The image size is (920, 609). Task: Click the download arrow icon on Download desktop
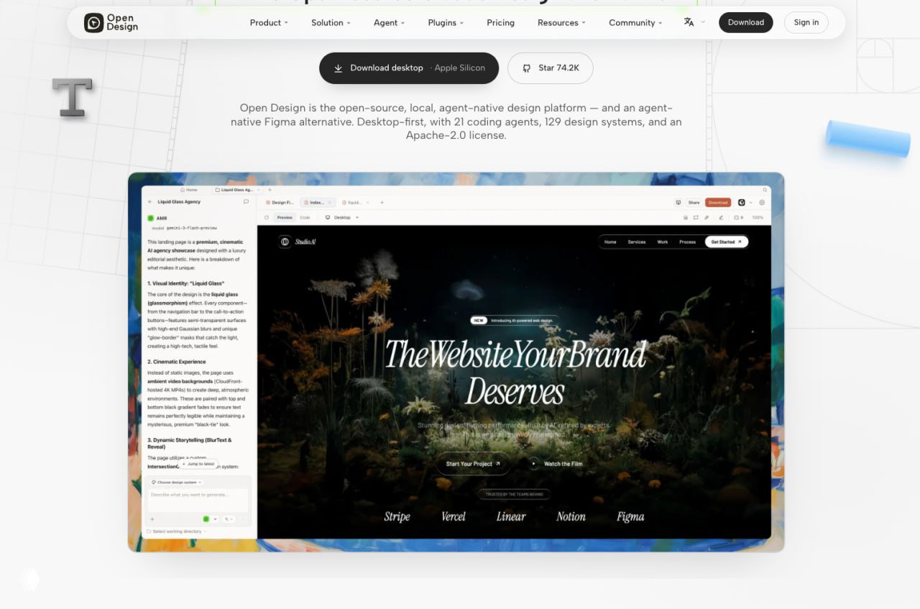pos(338,68)
